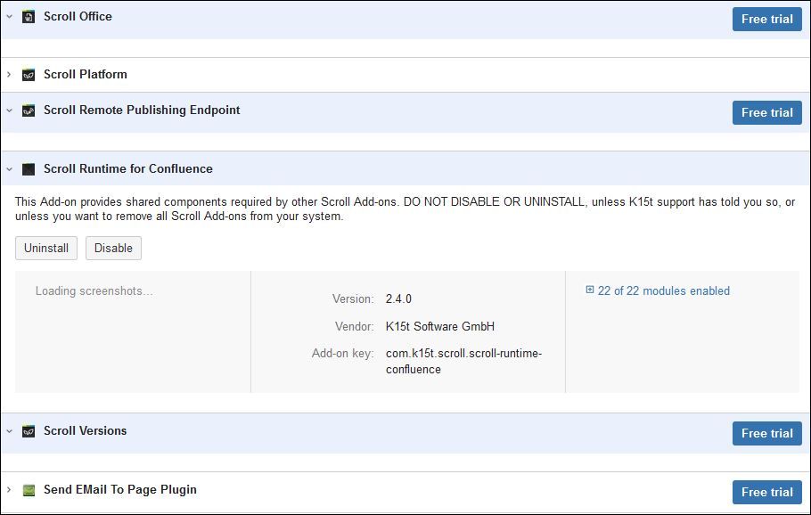Start free trial for Scroll Versions

(767, 433)
